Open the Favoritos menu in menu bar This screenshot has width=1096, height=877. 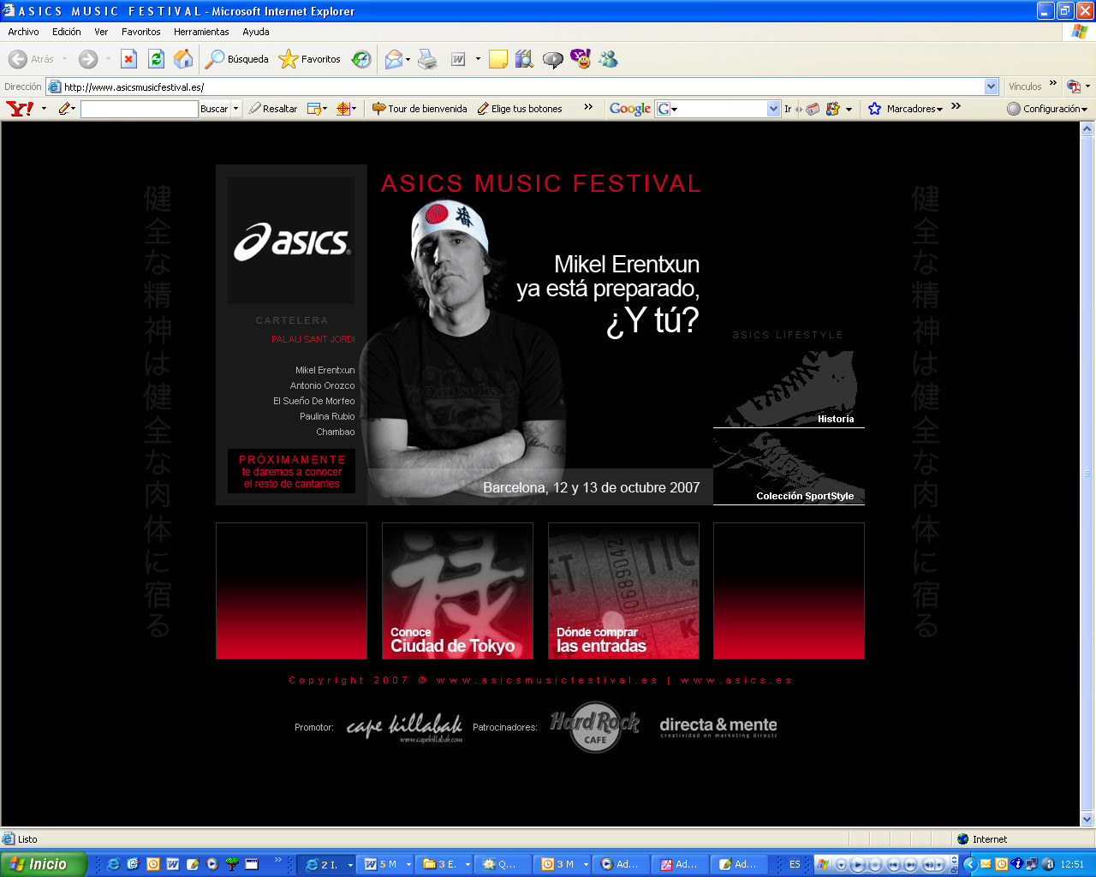(x=140, y=32)
